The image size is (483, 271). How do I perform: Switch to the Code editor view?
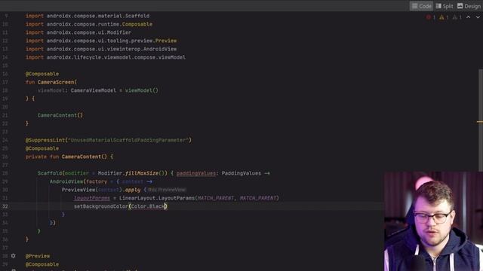[x=421, y=6]
